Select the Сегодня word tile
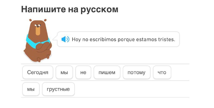214x108 pixels. 38,72
